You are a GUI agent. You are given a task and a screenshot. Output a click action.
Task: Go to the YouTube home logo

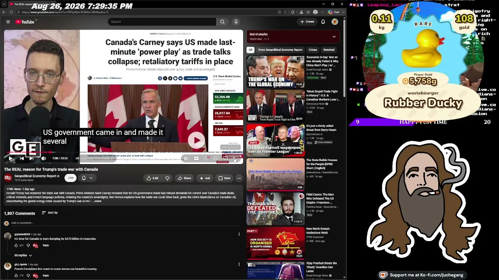25,22
